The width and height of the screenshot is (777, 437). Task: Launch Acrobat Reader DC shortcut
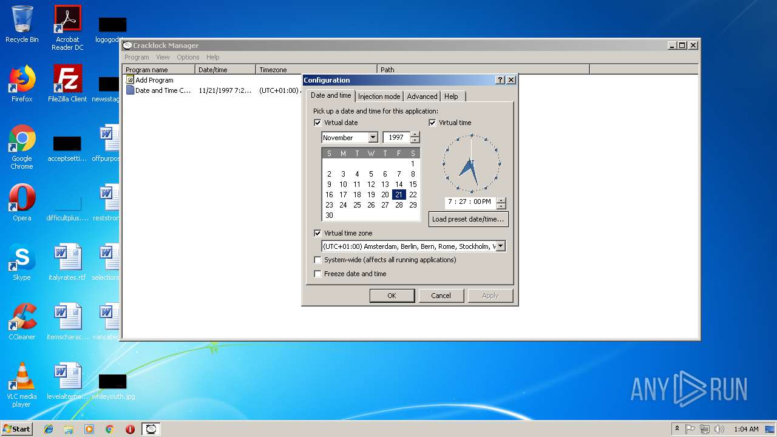point(67,28)
